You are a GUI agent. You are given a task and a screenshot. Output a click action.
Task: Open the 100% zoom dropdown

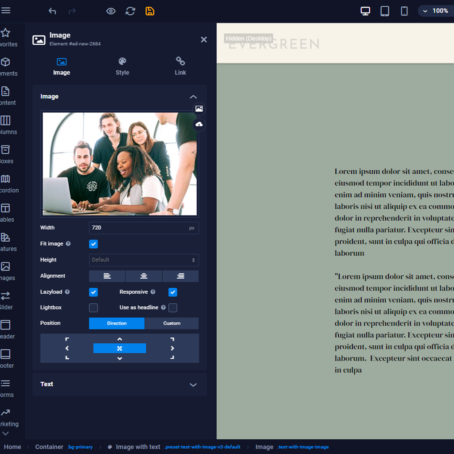[435, 11]
